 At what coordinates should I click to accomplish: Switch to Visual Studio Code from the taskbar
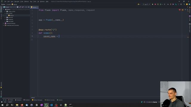51,105
